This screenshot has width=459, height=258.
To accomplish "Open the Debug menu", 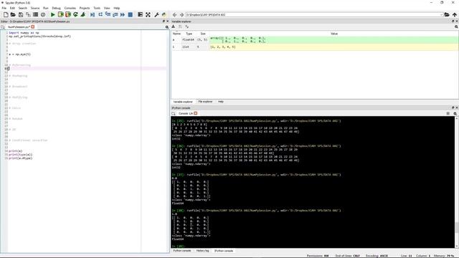I will click(56, 8).
